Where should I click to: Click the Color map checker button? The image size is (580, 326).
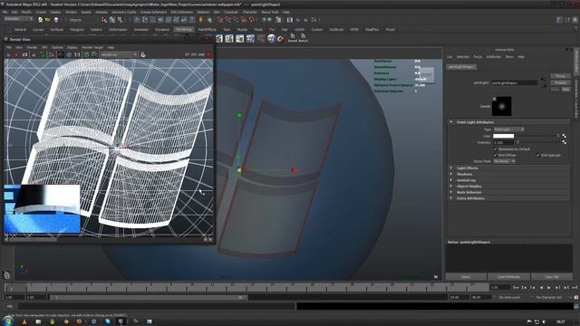tap(564, 136)
